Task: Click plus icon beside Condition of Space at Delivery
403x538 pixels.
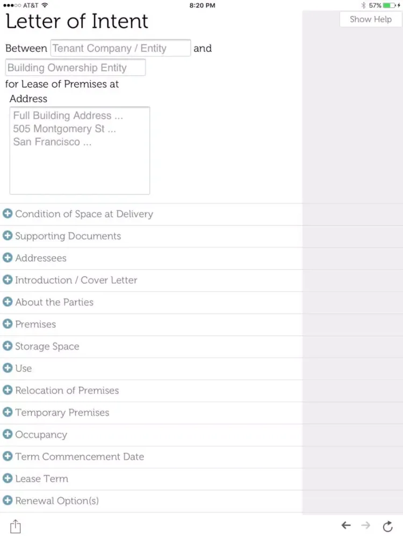Action: tap(8, 214)
